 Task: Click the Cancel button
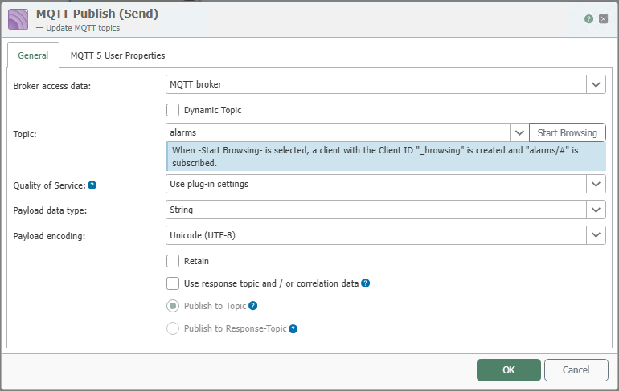(x=576, y=369)
